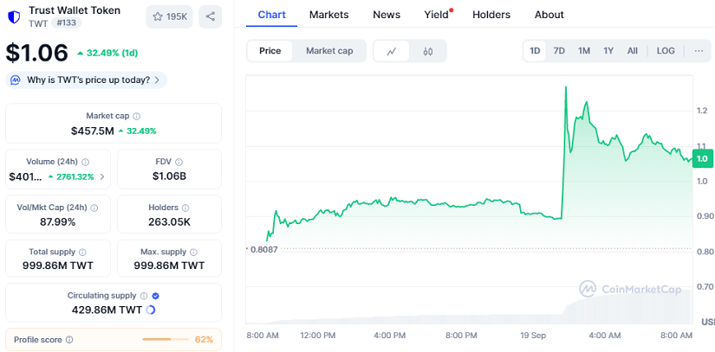Click the Profile score progress bar

point(165,339)
